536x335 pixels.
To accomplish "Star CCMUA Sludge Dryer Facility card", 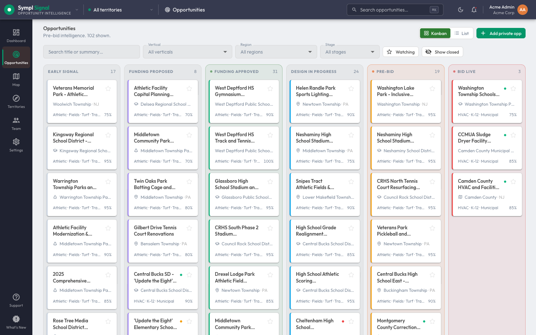I will click(x=513, y=135).
